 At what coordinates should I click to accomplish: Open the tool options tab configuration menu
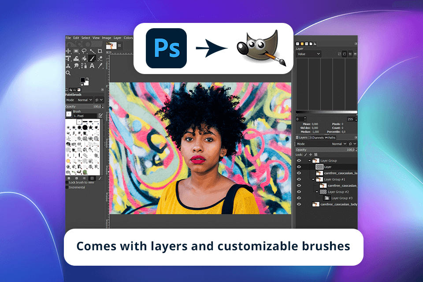(102, 90)
